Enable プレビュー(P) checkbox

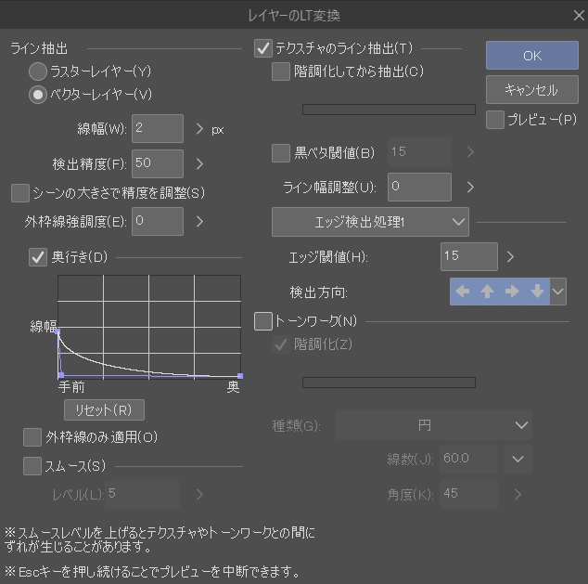pyautogui.click(x=495, y=120)
